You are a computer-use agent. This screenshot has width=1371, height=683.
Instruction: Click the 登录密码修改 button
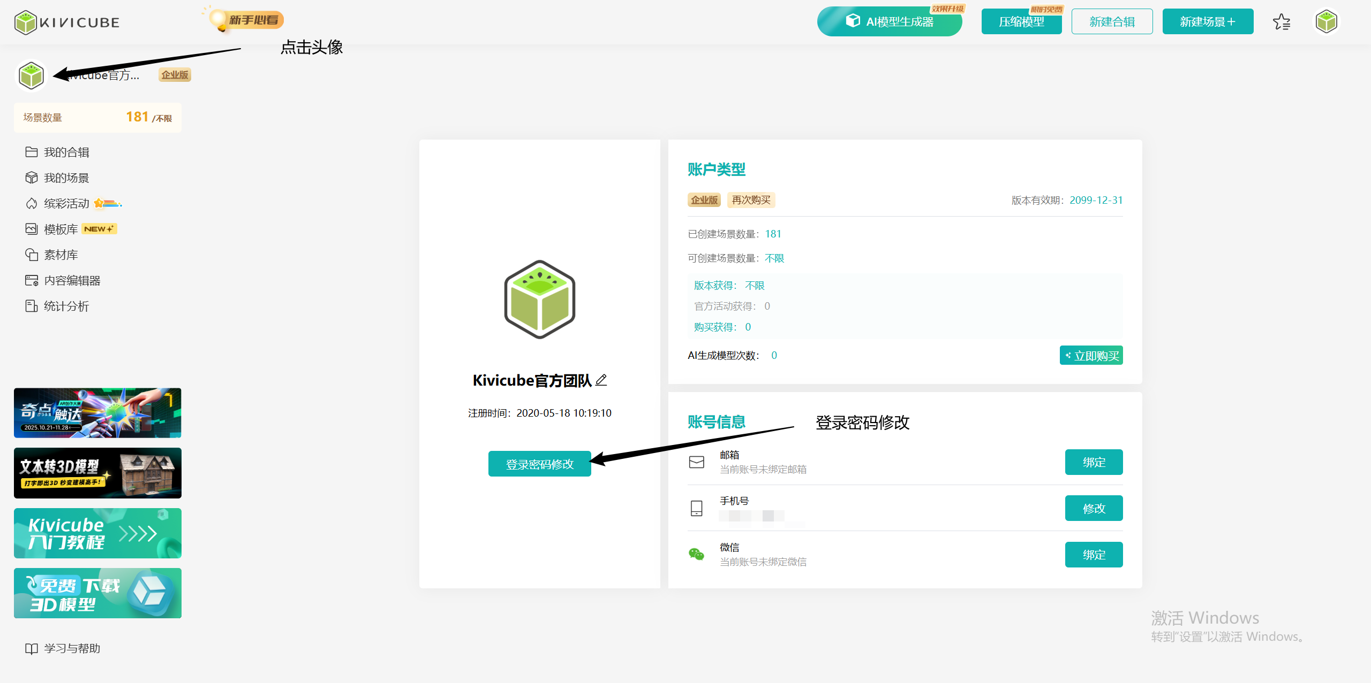pos(539,464)
